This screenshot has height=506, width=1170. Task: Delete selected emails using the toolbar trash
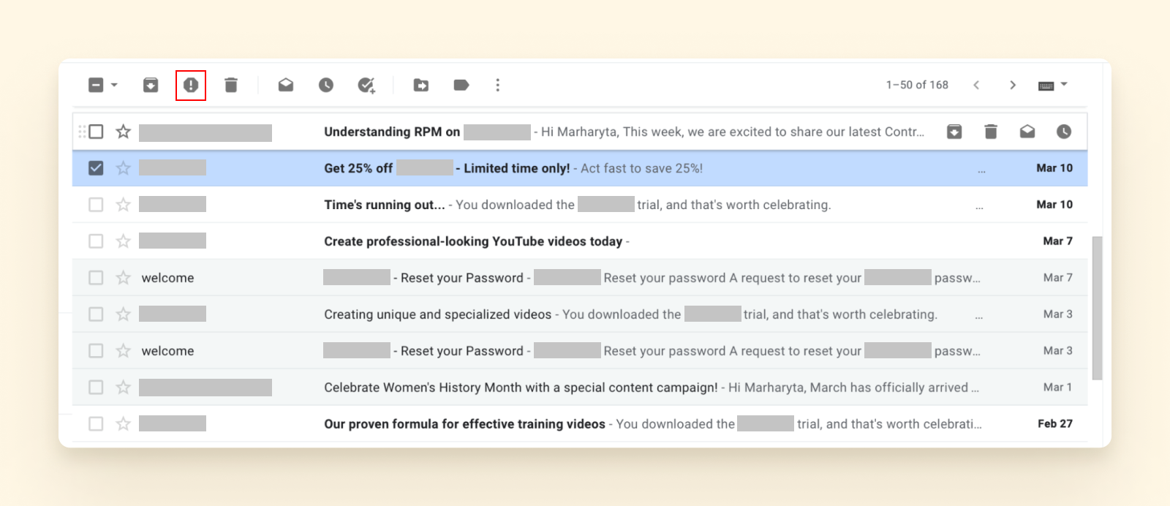coord(231,86)
